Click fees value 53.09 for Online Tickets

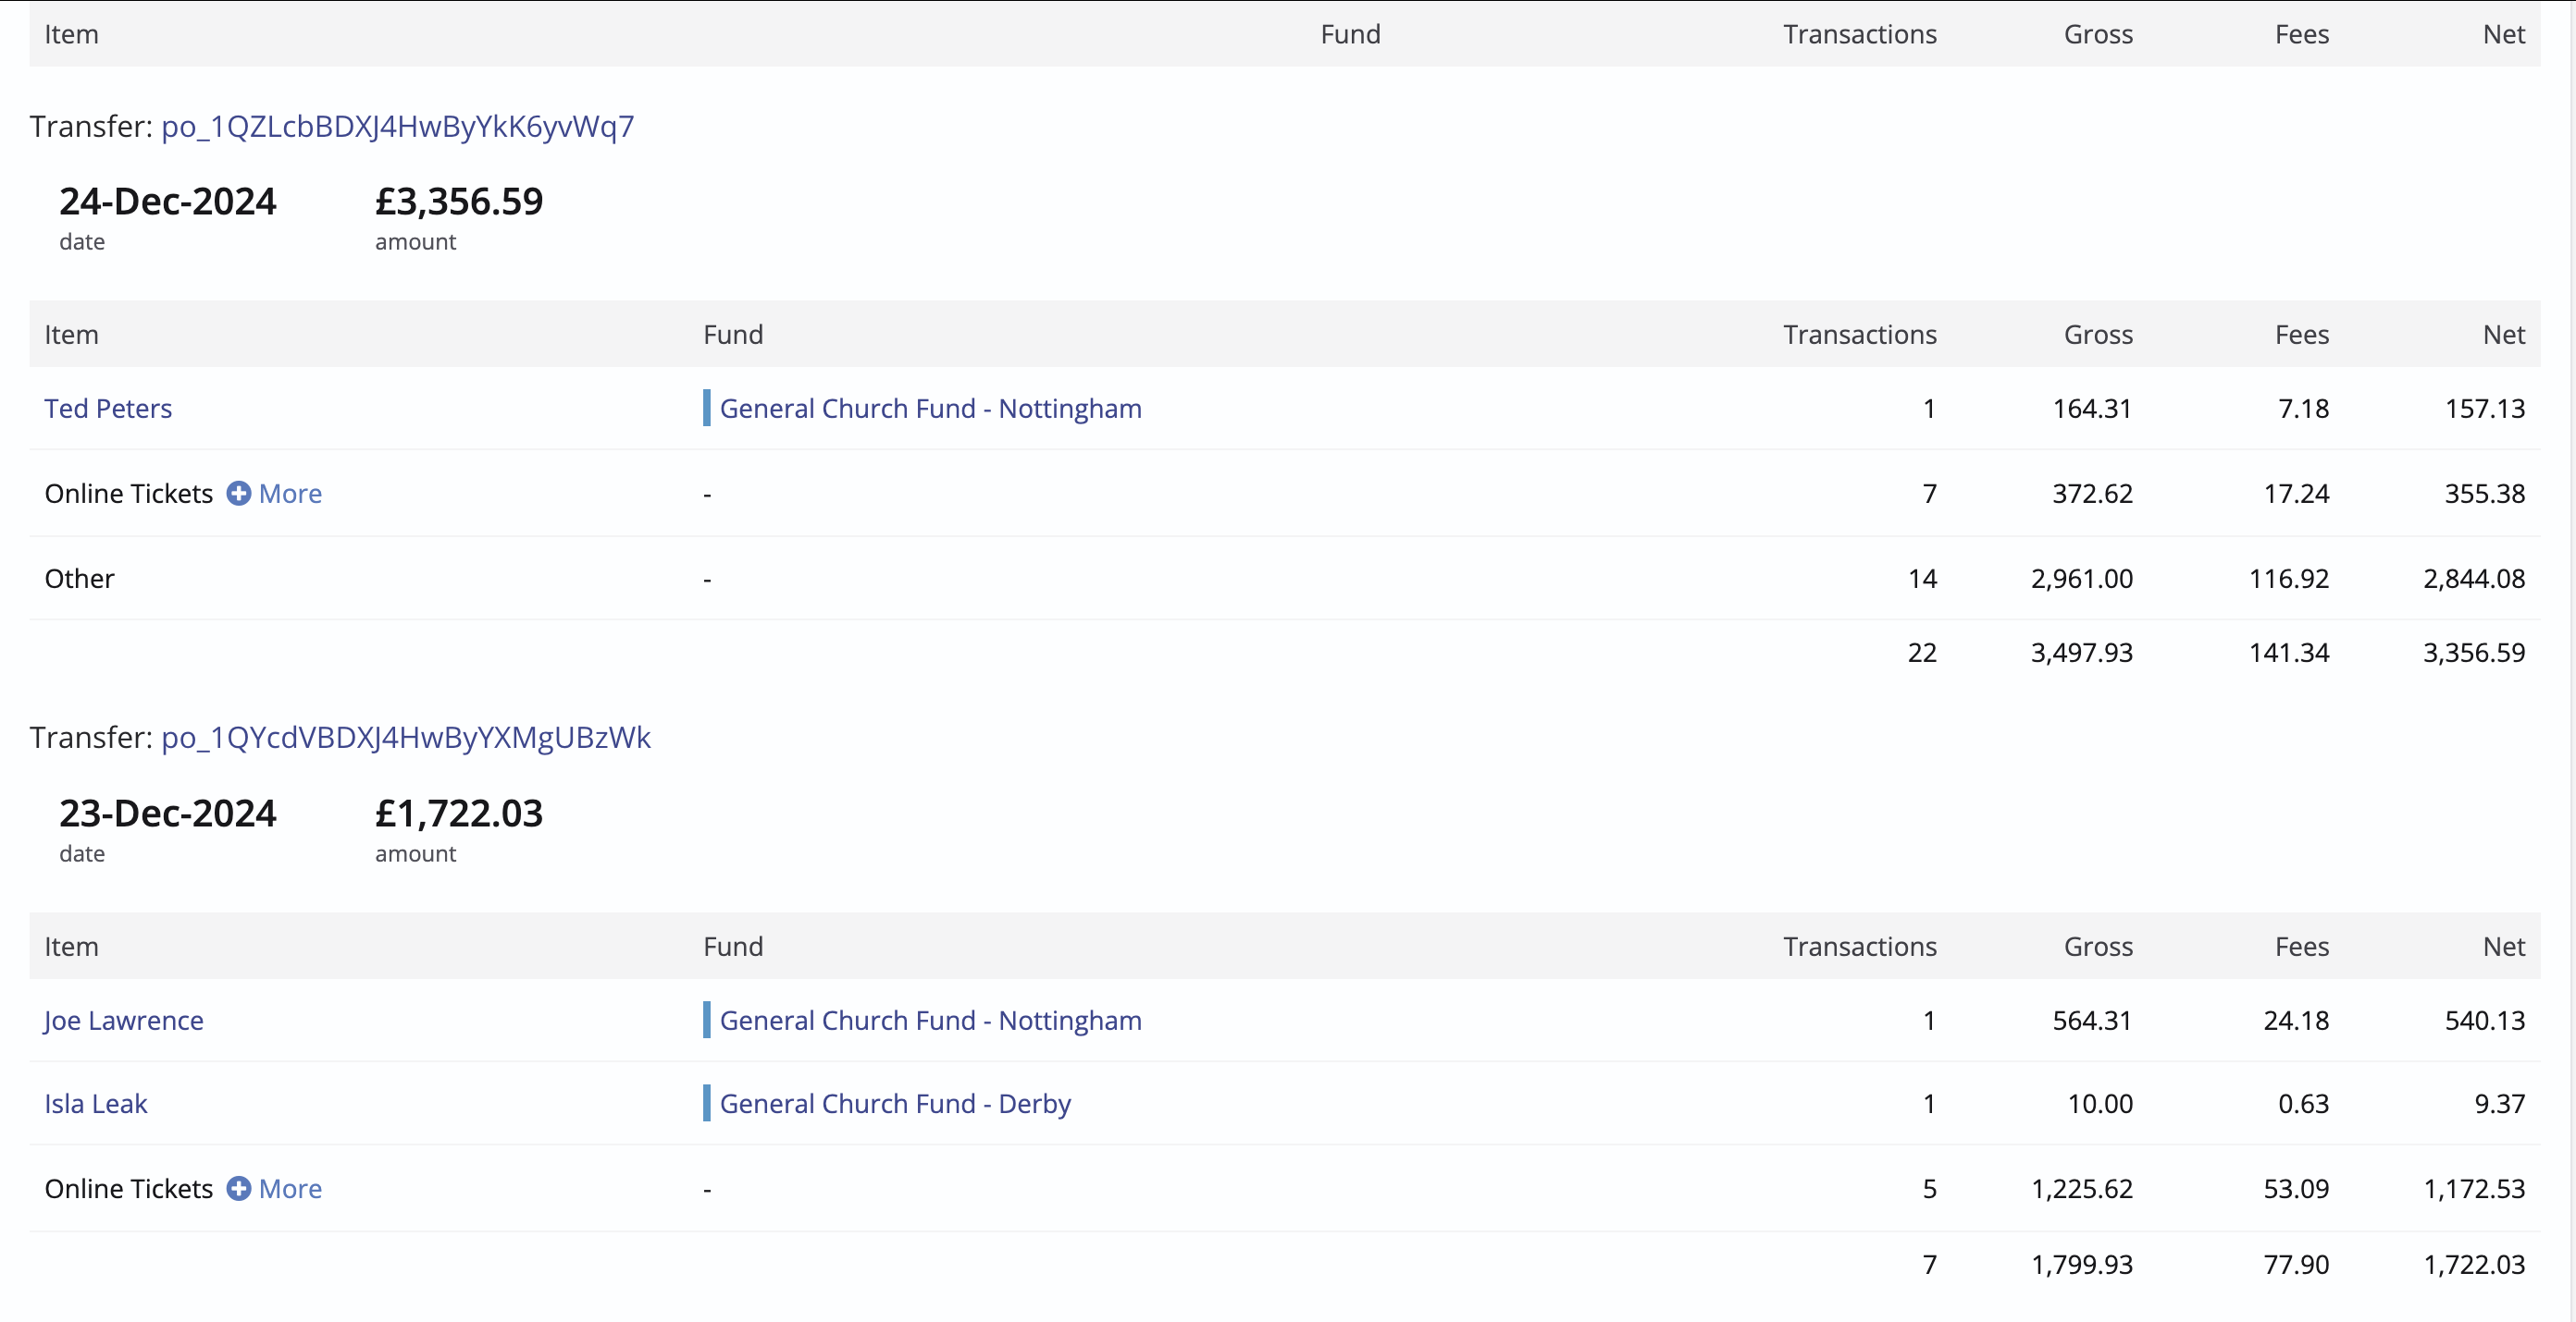[x=2296, y=1188]
